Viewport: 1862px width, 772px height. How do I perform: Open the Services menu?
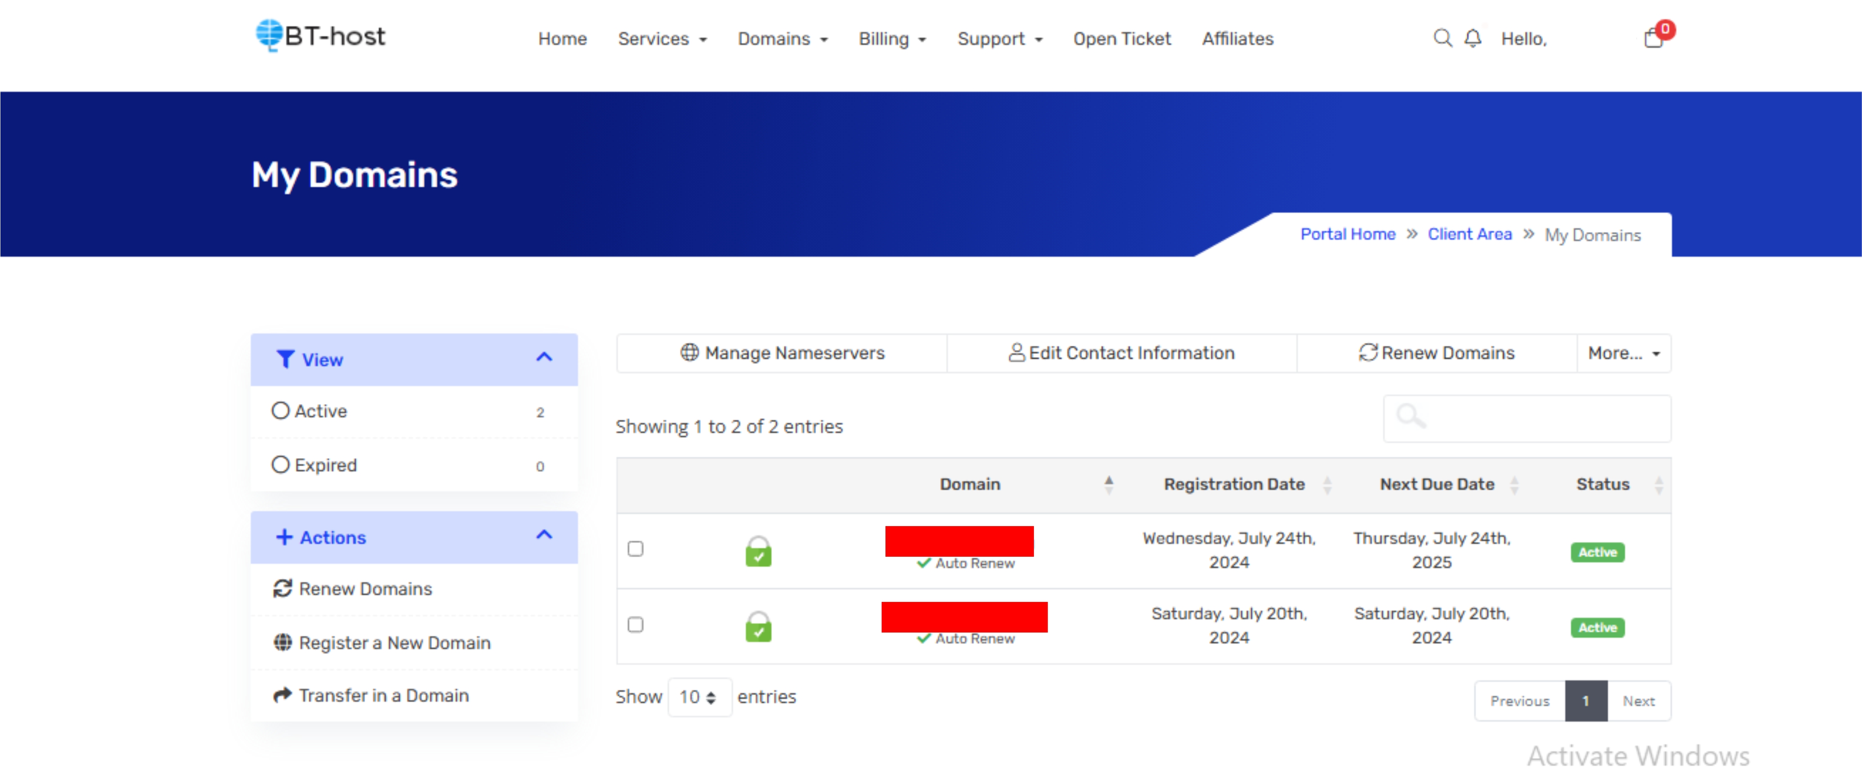pos(661,38)
